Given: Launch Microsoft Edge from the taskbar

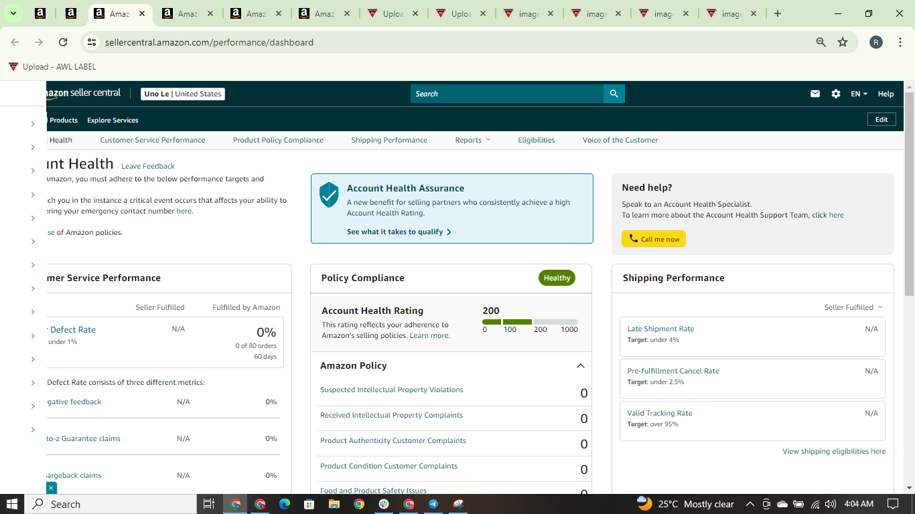Looking at the screenshot, I should click(x=284, y=504).
